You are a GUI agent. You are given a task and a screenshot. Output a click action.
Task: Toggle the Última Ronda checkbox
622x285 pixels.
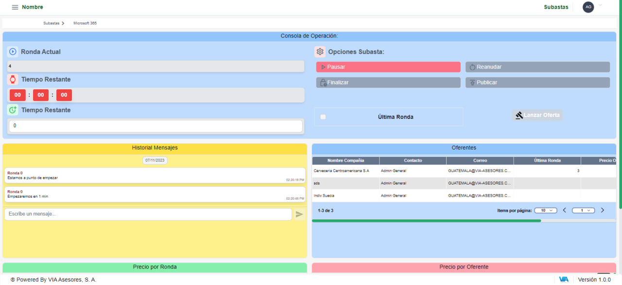pyautogui.click(x=323, y=117)
